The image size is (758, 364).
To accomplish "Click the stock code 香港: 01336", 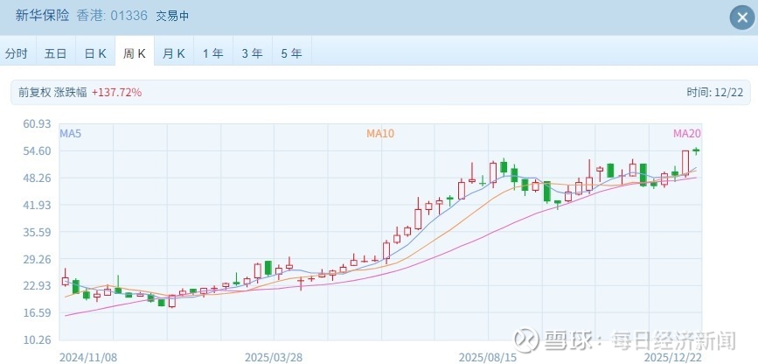I will (x=112, y=16).
